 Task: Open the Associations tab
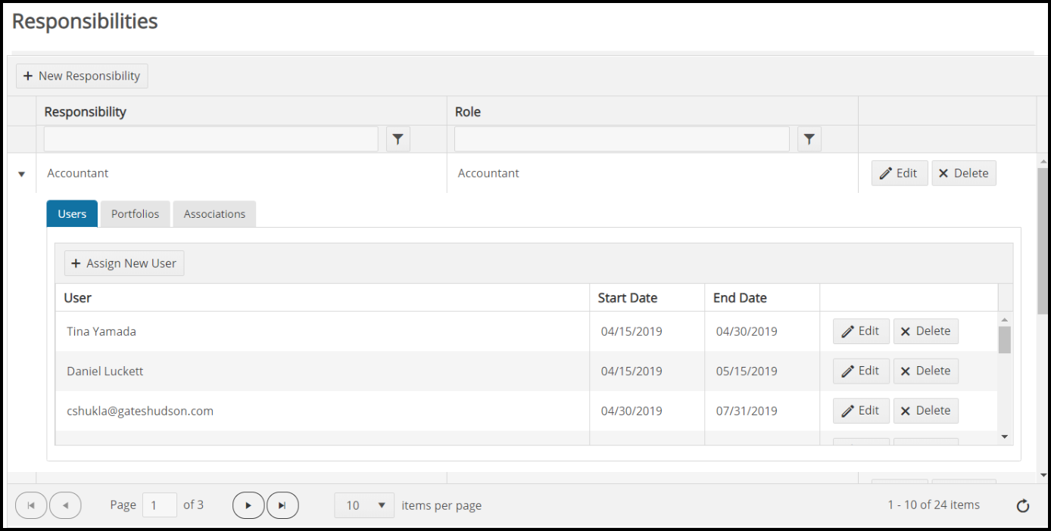pyautogui.click(x=214, y=214)
